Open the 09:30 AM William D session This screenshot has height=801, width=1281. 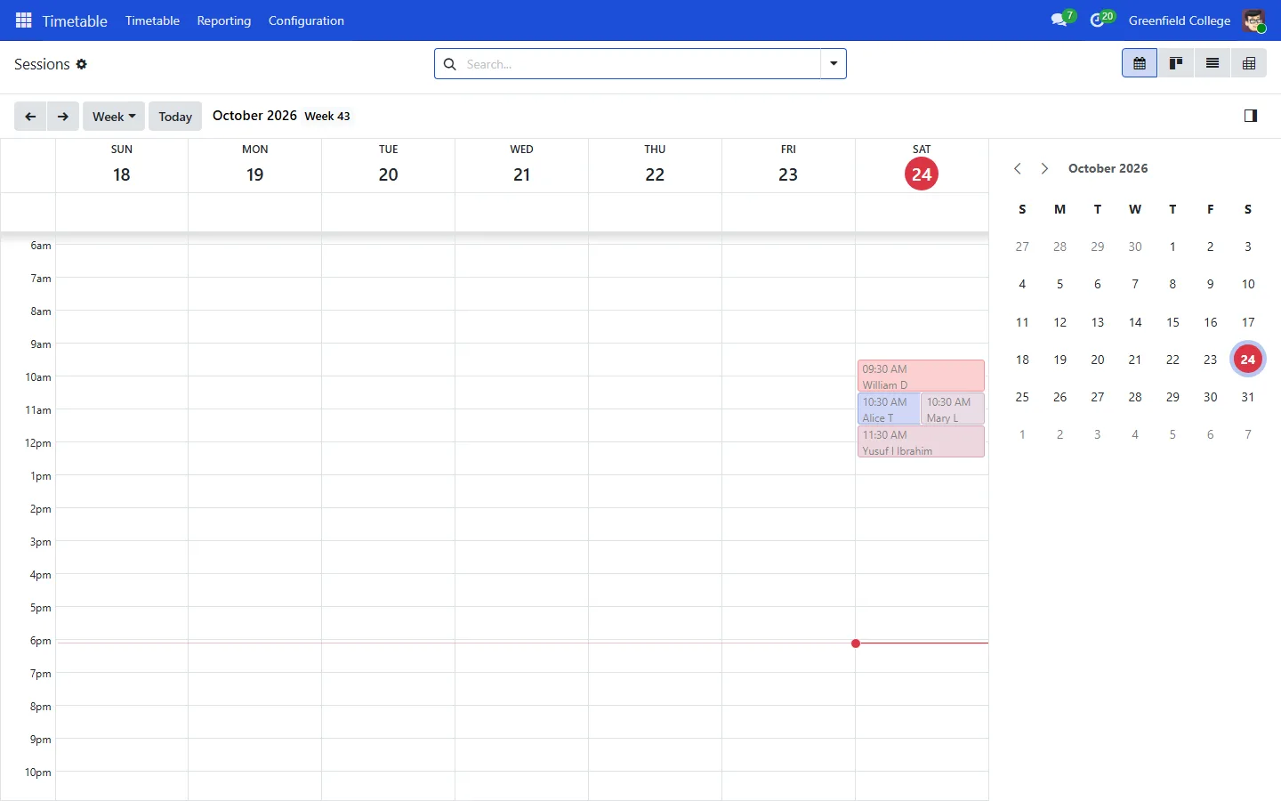[921, 376]
